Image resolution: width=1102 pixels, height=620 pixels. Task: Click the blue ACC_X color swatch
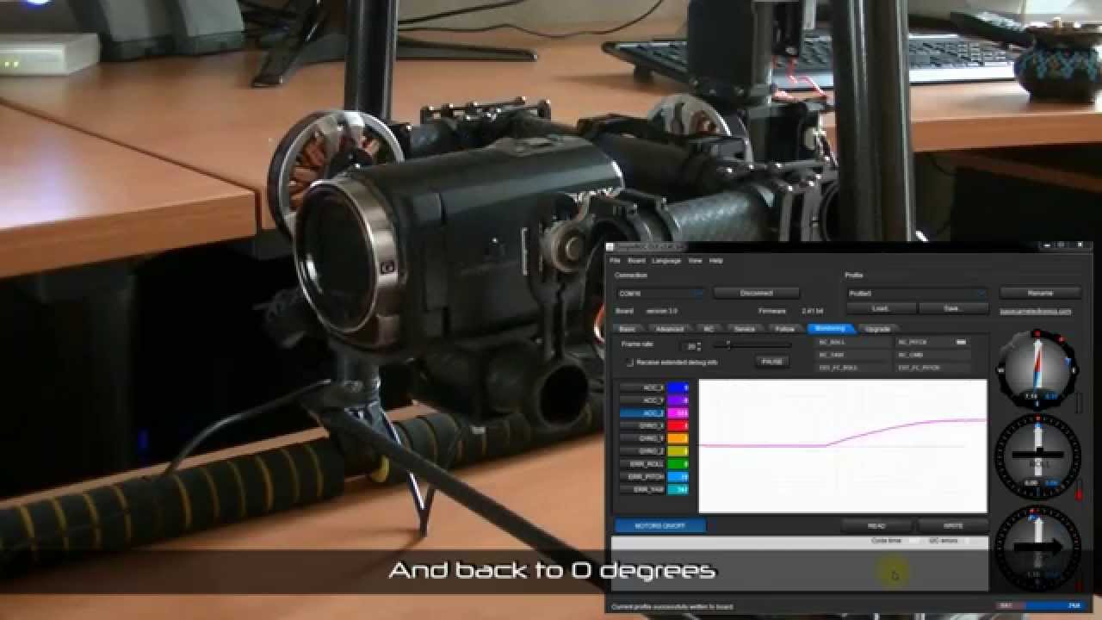point(678,387)
